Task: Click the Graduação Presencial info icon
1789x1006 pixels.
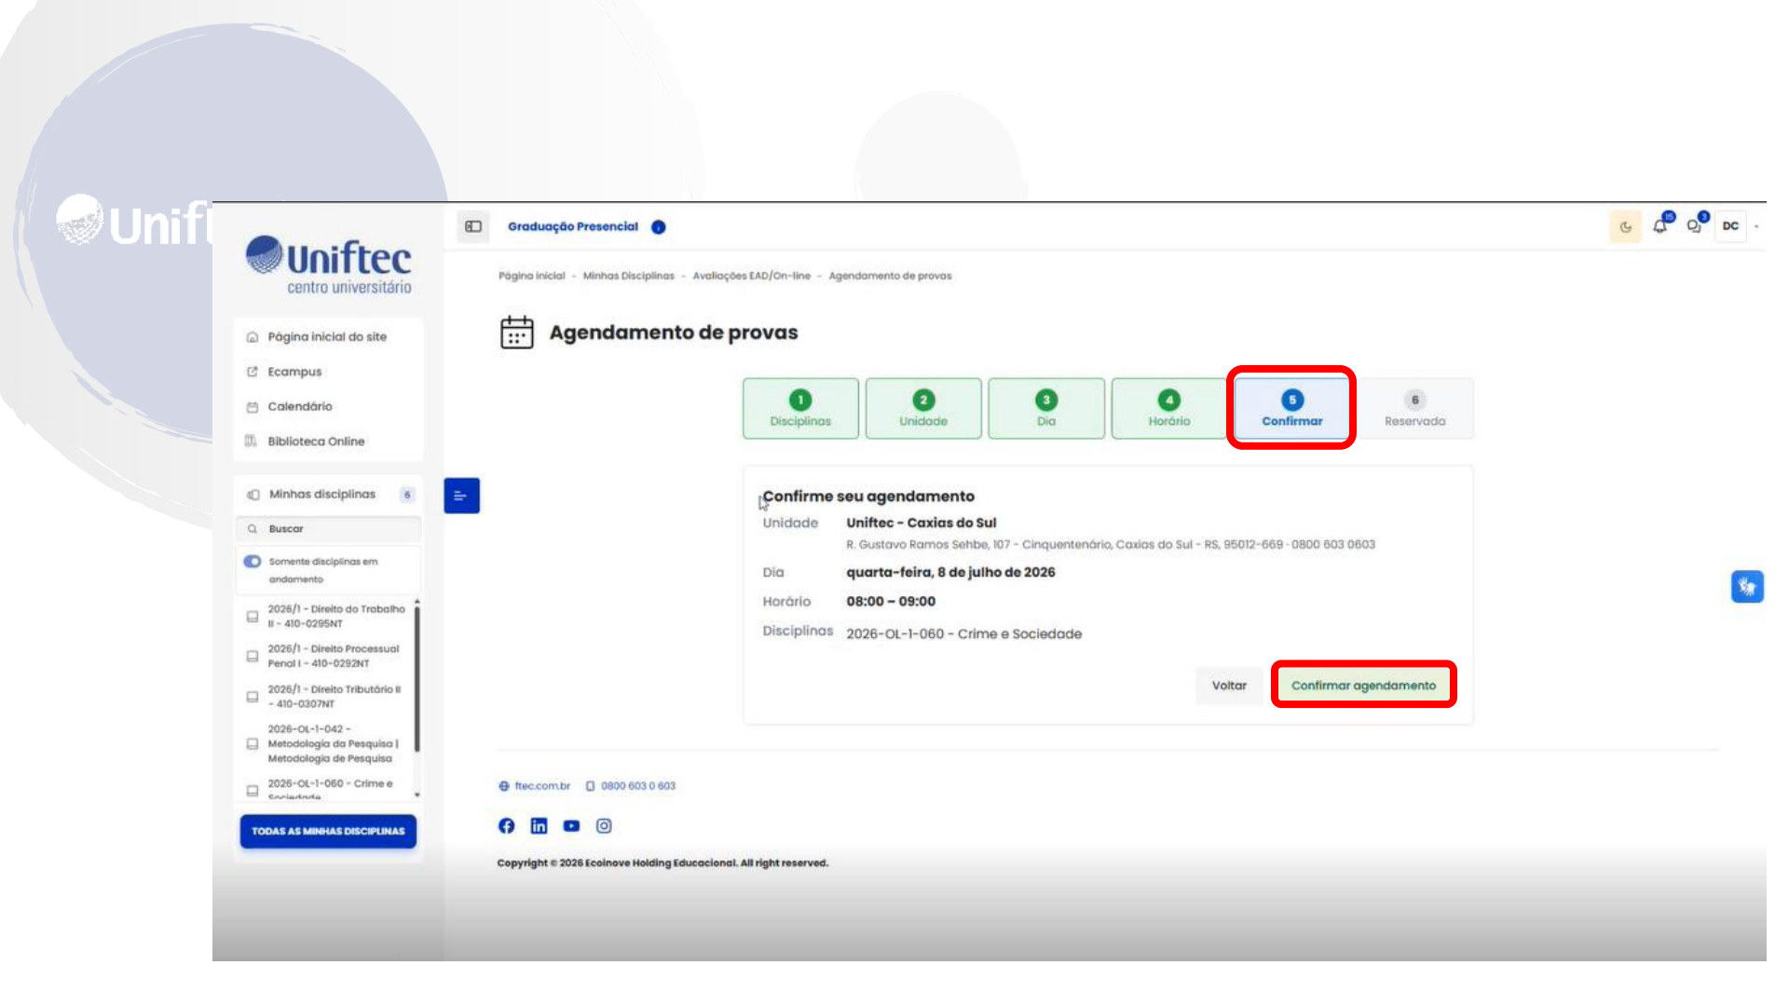Action: (x=659, y=227)
